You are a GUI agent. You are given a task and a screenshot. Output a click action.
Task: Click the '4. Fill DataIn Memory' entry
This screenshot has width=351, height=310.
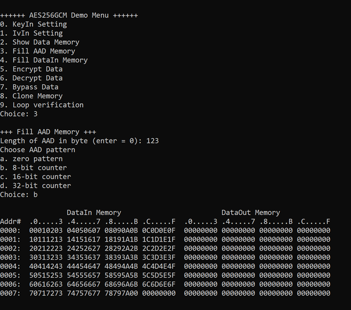coord(44,60)
